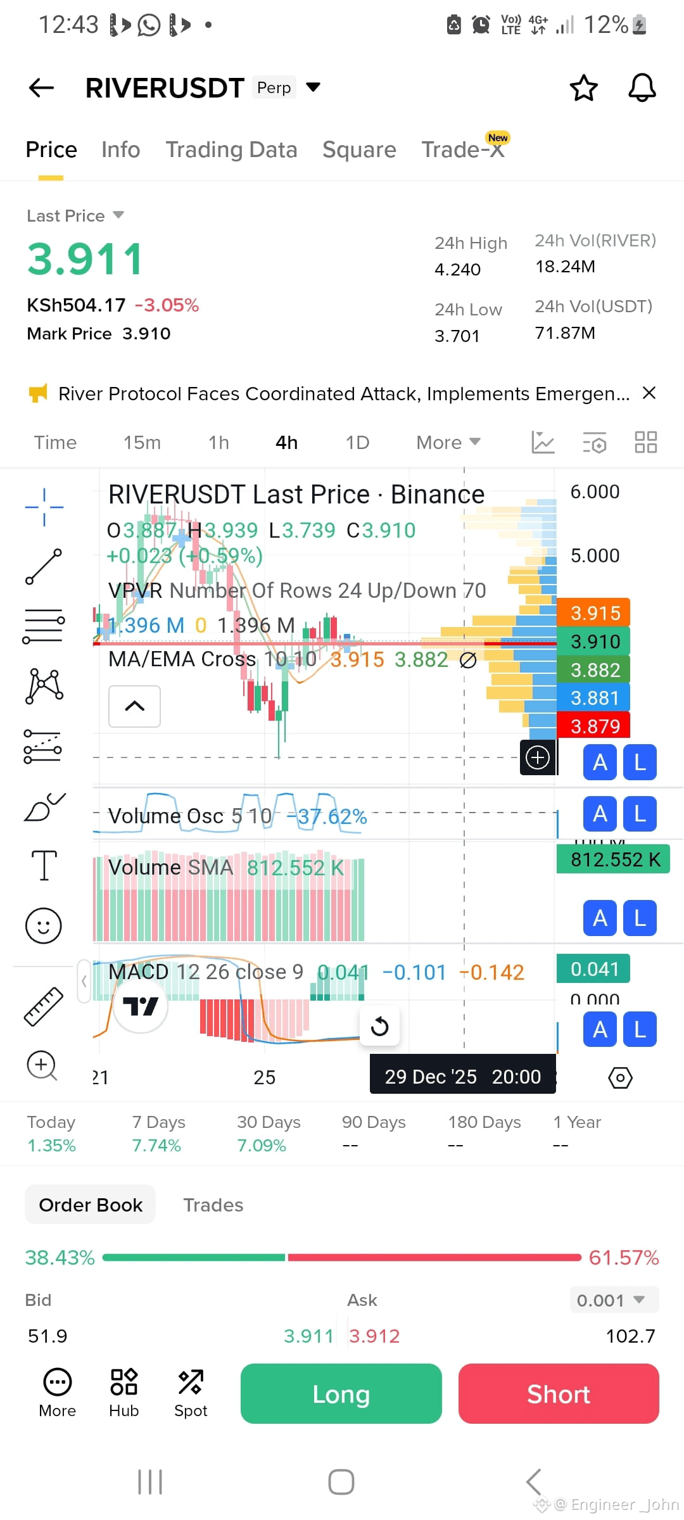684x1520 pixels.
Task: Select the zoom in tool
Action: pyautogui.click(x=42, y=1066)
